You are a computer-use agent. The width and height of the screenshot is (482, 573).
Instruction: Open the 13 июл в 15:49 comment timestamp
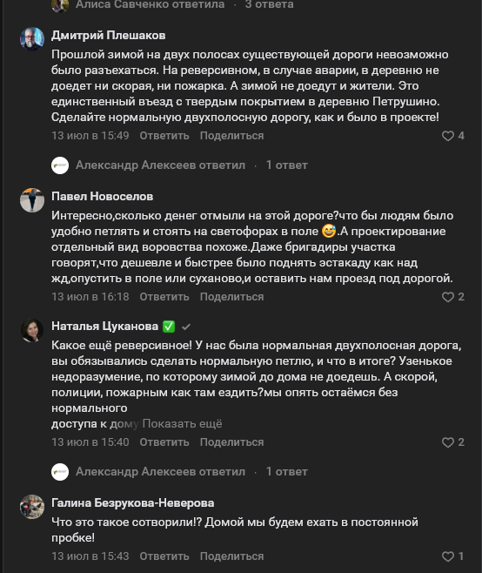click(x=90, y=136)
